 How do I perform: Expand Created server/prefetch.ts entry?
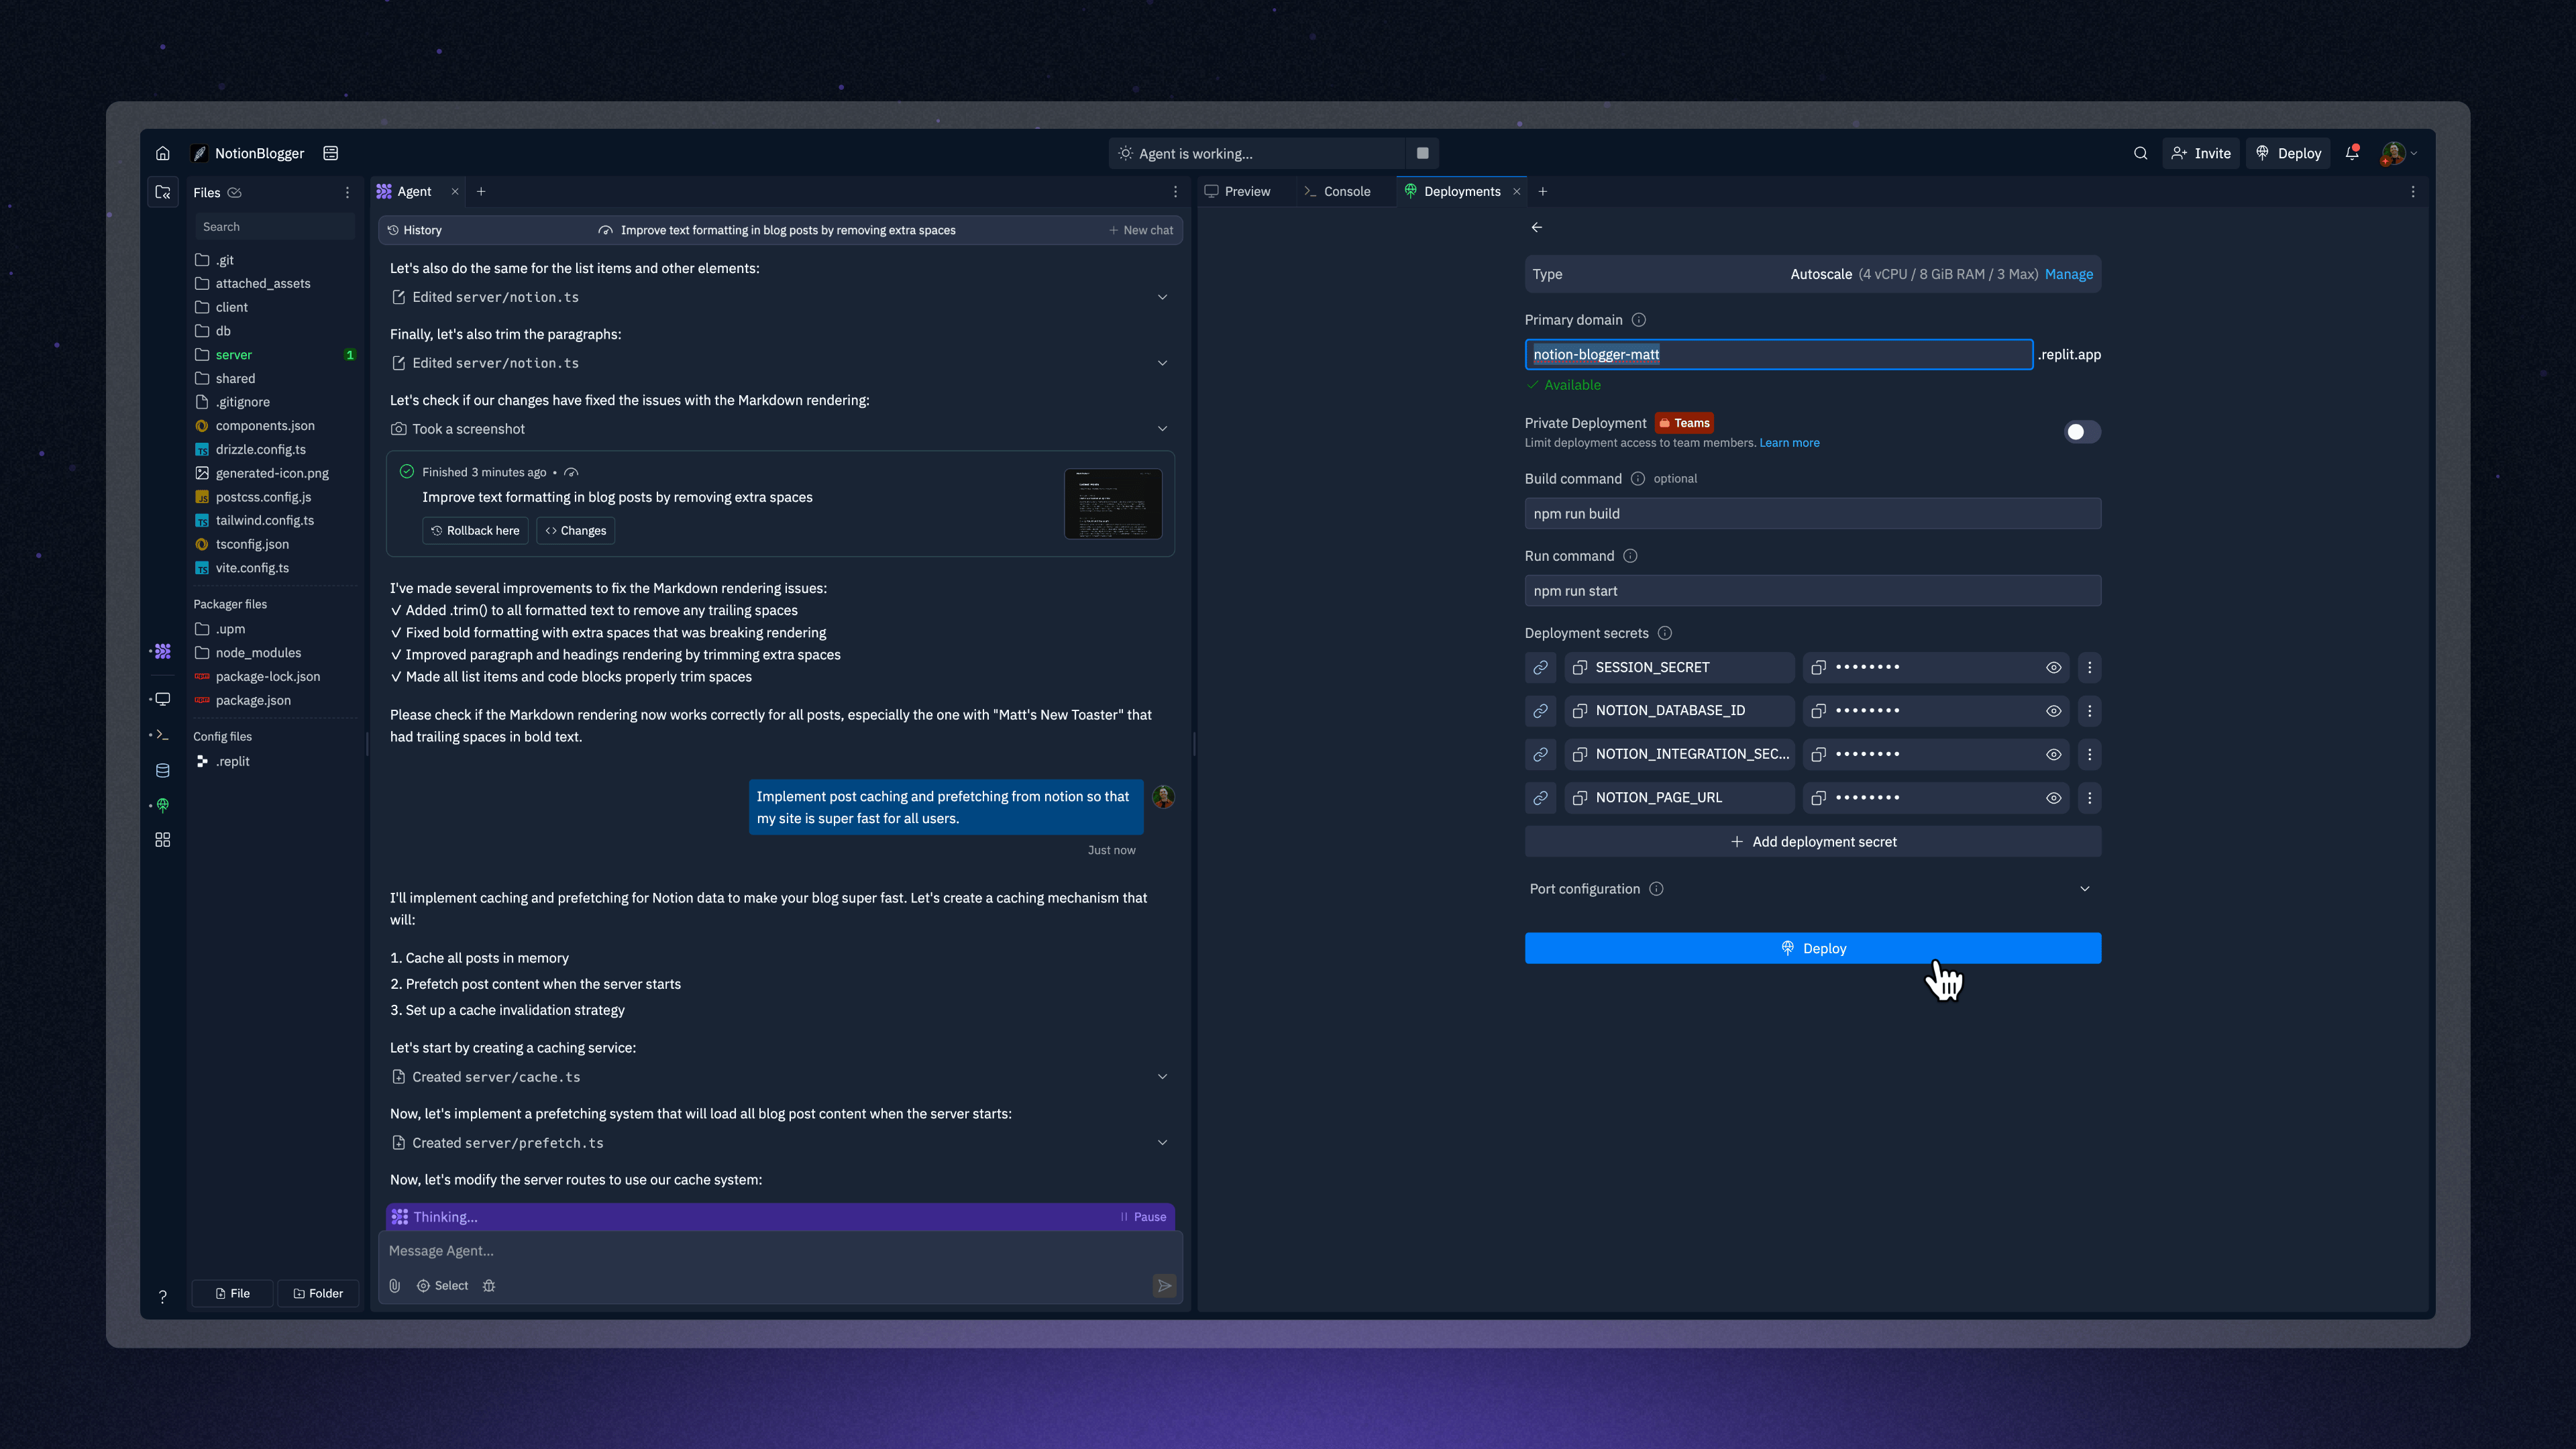pos(780,1143)
